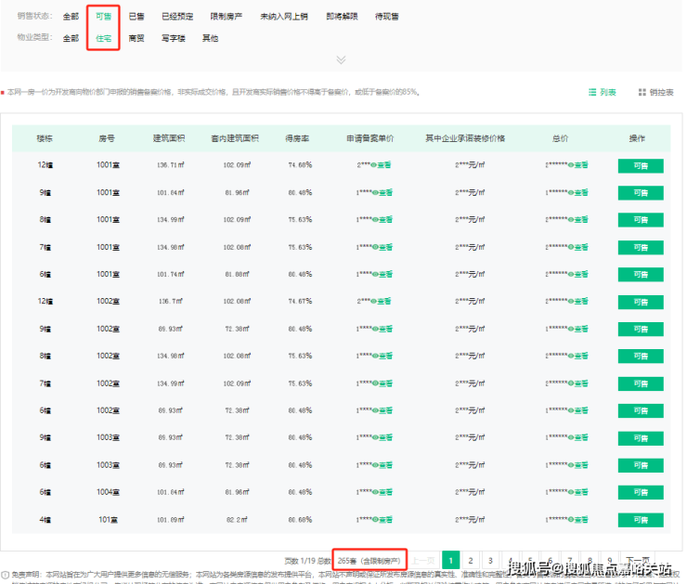Go to page 3 in pagination

tap(490, 561)
